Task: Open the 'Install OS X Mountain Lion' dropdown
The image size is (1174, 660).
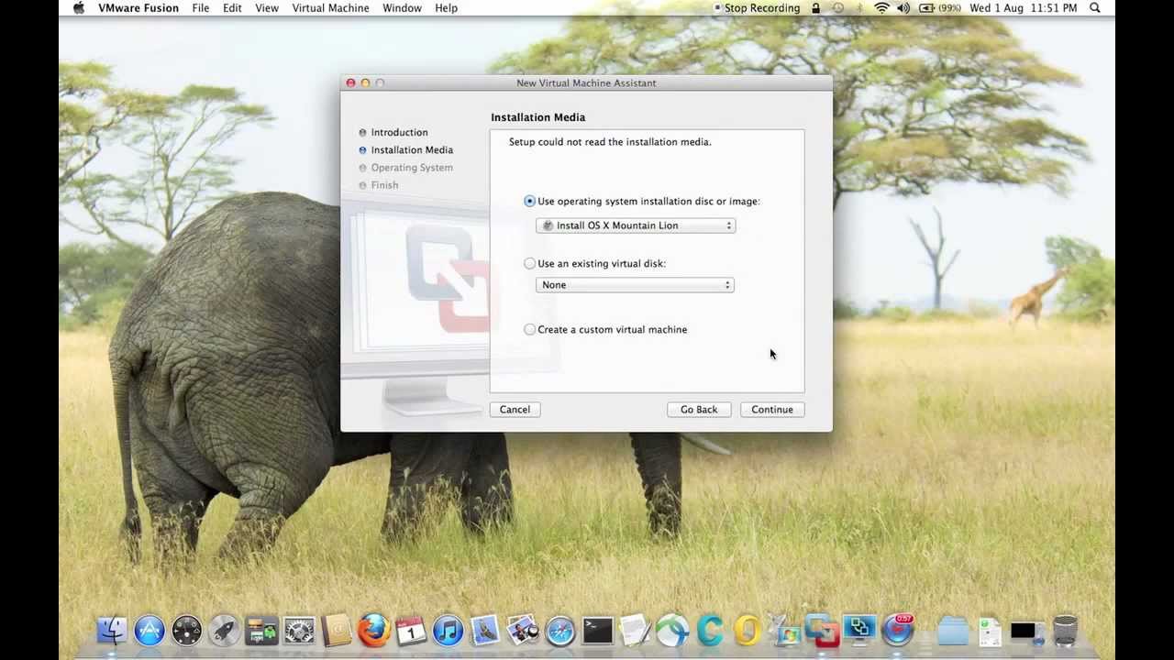Action: (636, 225)
